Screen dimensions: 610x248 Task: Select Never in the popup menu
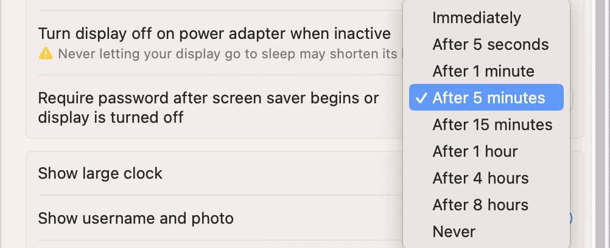(454, 232)
